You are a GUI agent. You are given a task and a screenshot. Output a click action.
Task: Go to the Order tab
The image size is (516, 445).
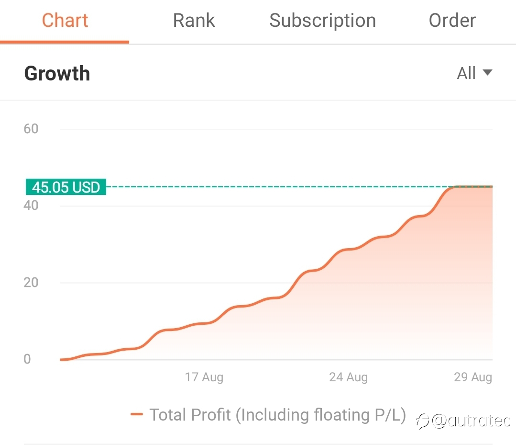coord(452,21)
